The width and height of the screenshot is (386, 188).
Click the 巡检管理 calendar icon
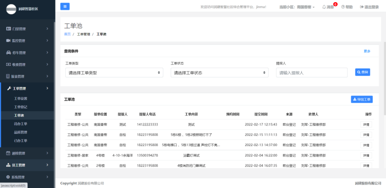[8, 153]
